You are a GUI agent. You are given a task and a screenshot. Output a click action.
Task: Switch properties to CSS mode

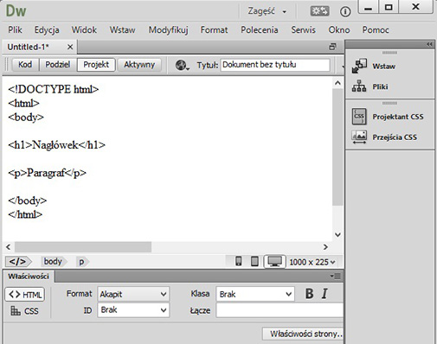25,311
